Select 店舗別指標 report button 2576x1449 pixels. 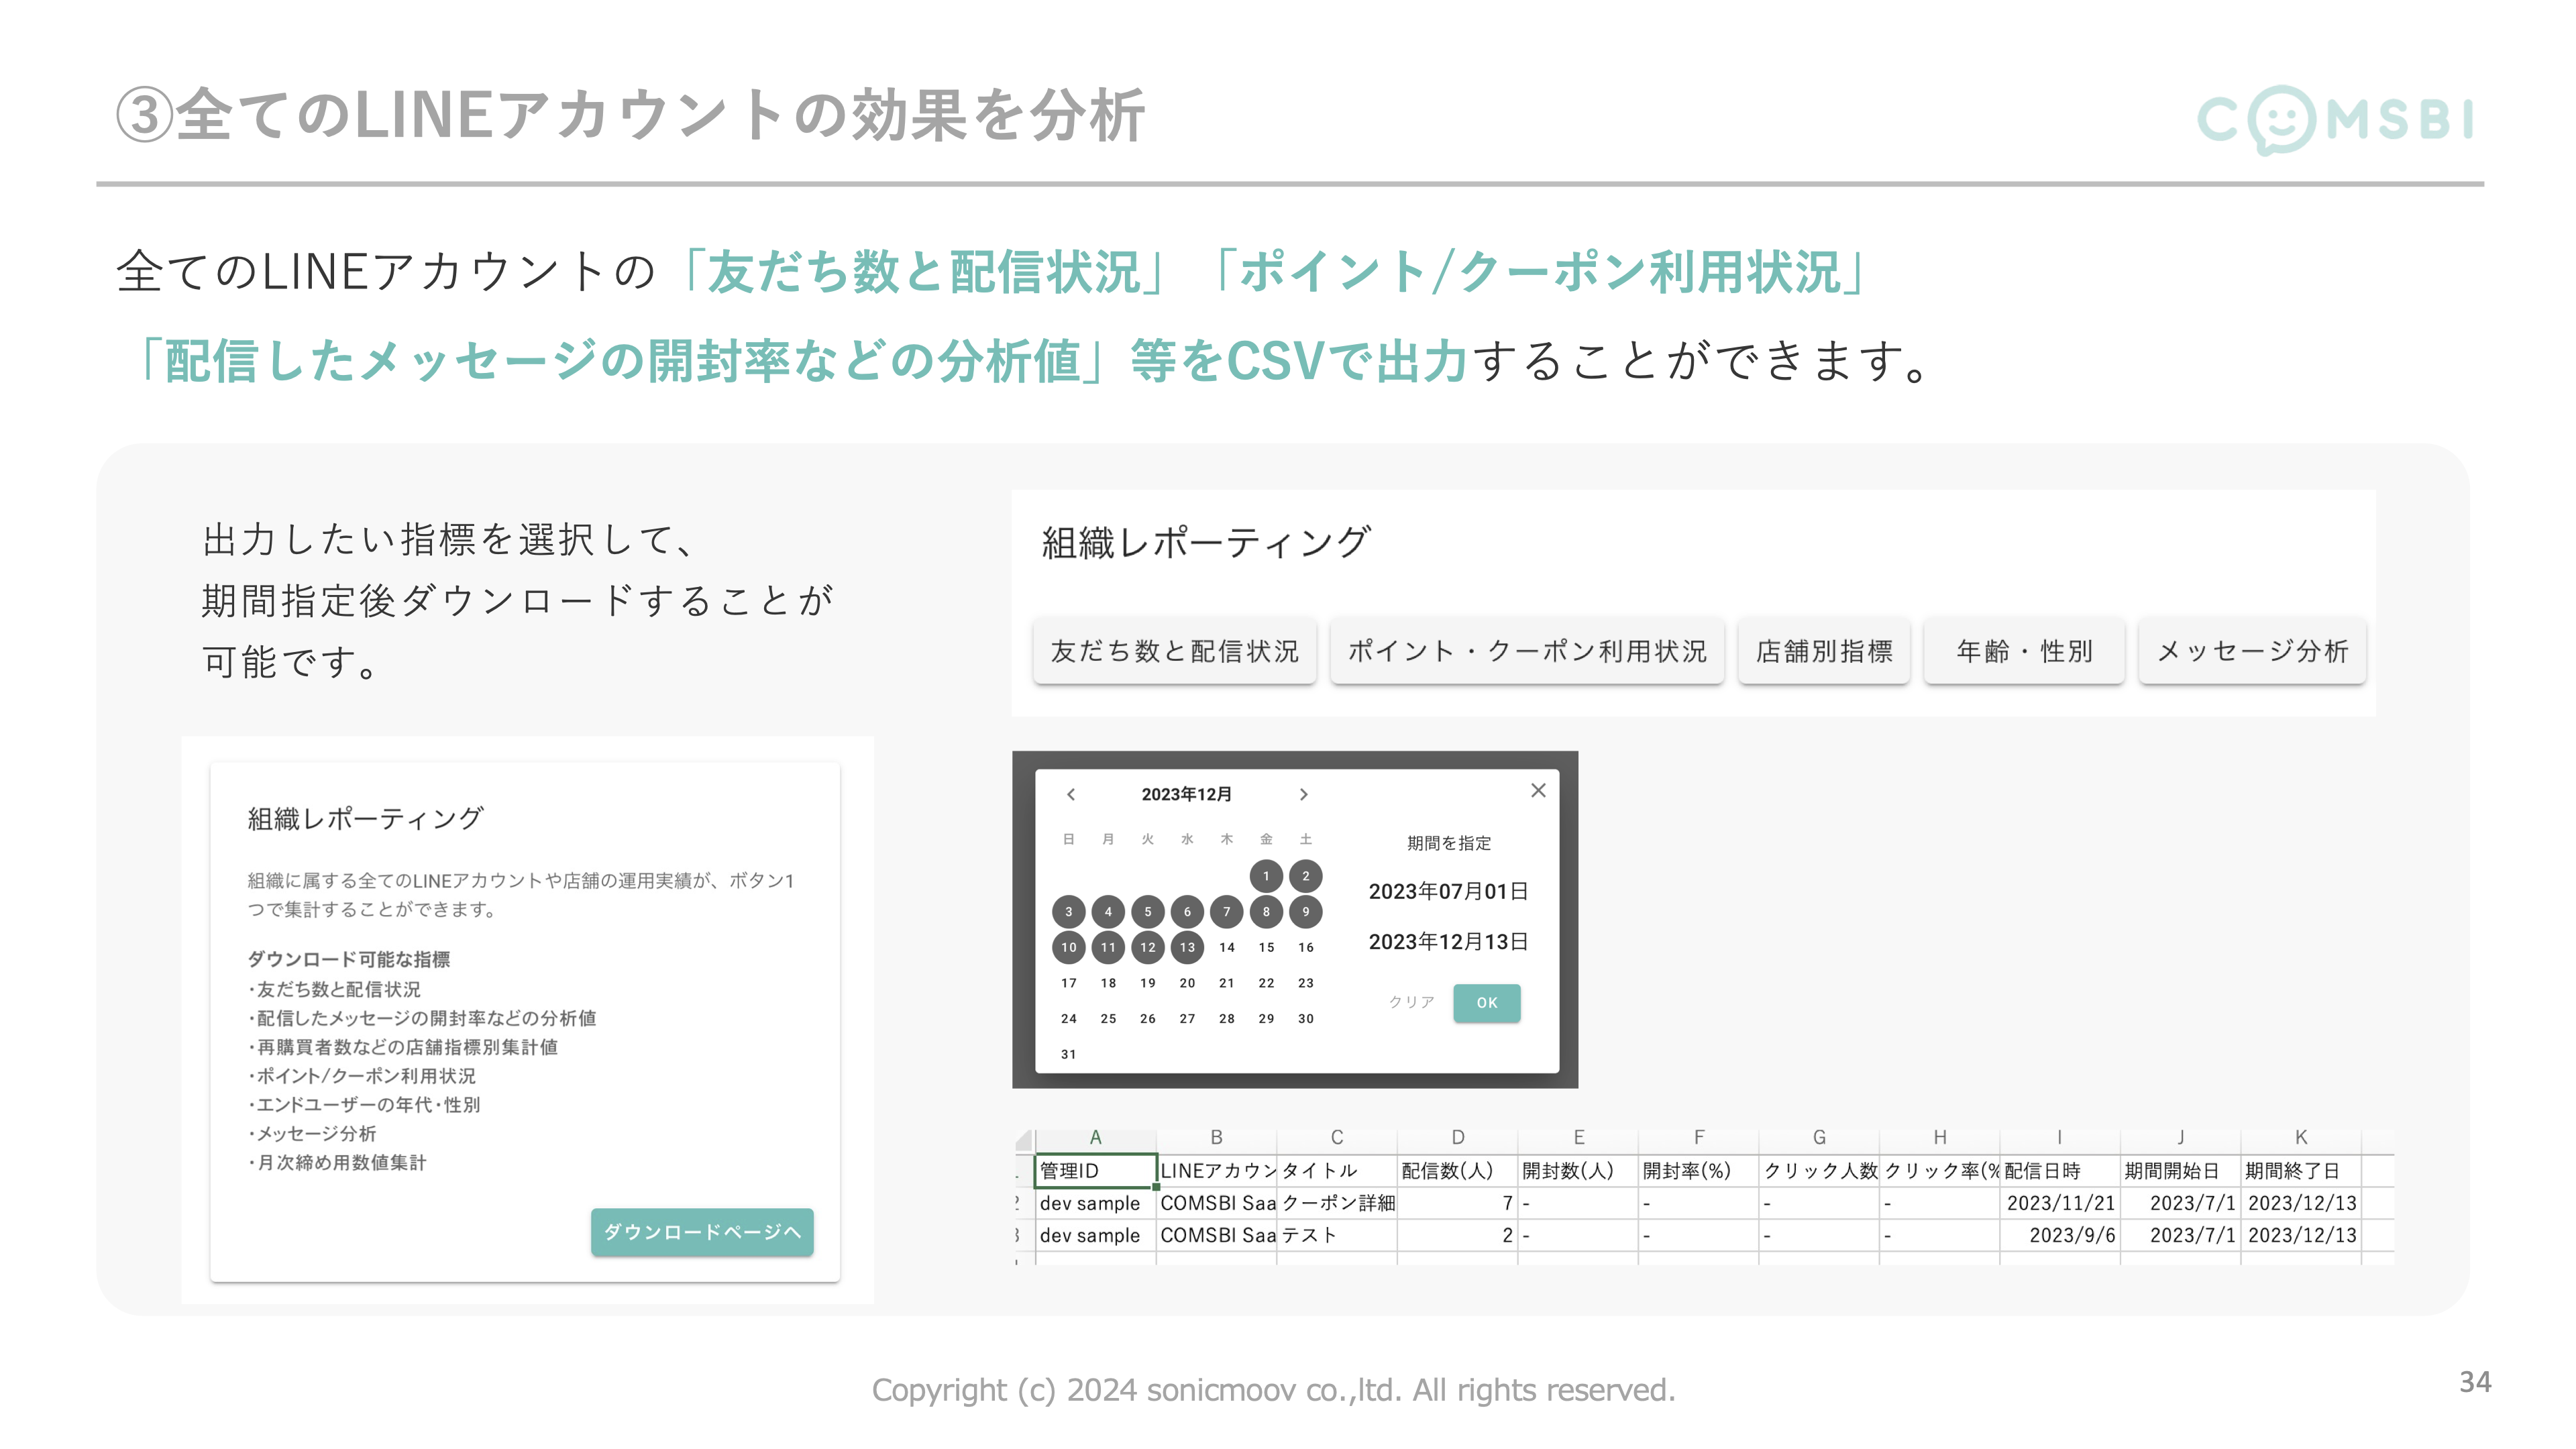1823,651
